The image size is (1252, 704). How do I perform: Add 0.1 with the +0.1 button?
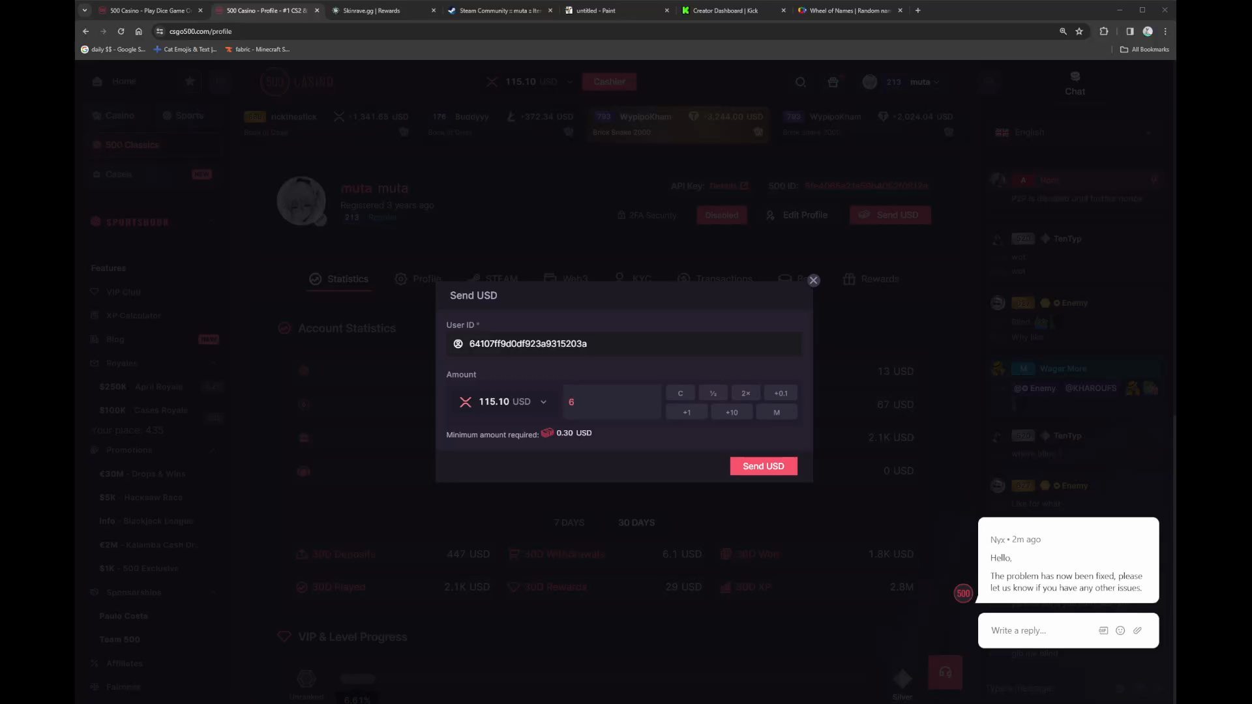pos(781,393)
